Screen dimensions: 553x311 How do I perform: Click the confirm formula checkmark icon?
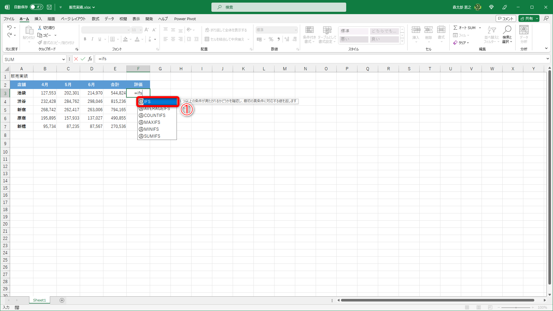tap(83, 59)
